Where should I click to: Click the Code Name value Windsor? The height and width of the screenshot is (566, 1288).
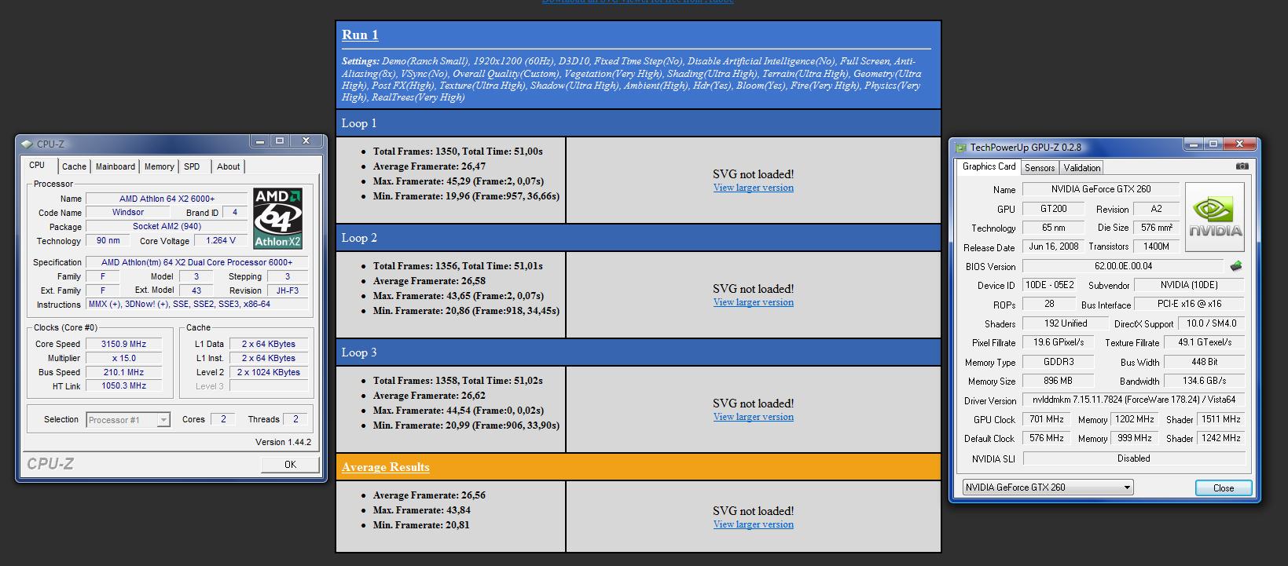[127, 213]
